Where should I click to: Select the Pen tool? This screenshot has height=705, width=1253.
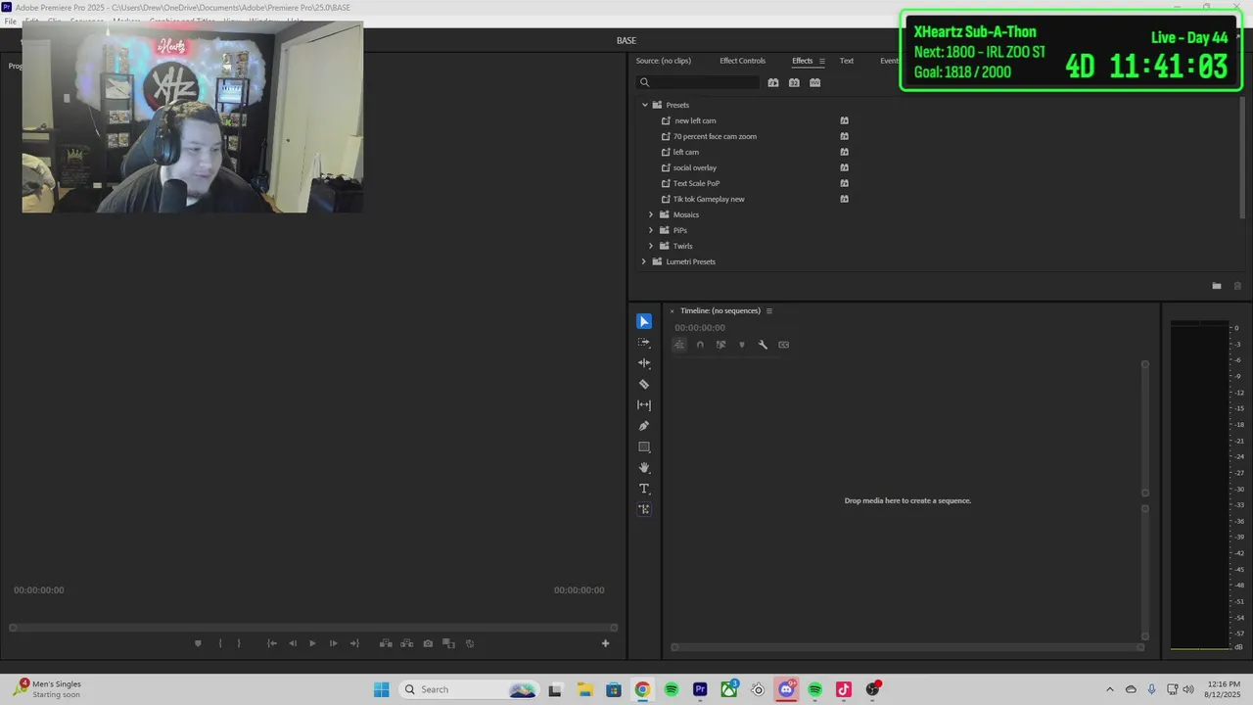pyautogui.click(x=644, y=426)
